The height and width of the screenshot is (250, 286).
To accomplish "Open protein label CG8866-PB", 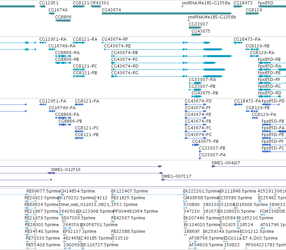I will pyautogui.click(x=70, y=121).
